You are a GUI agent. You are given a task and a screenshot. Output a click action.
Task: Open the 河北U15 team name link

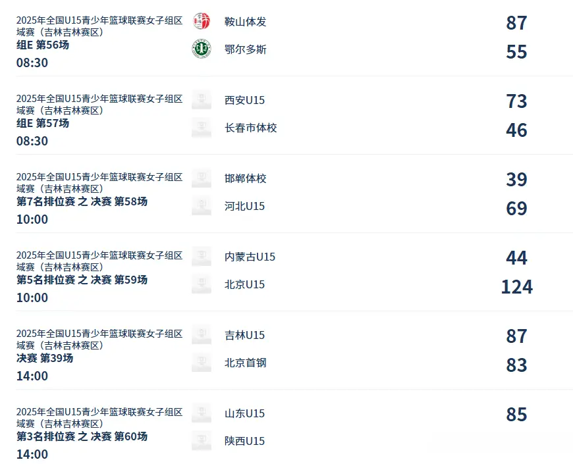244,206
